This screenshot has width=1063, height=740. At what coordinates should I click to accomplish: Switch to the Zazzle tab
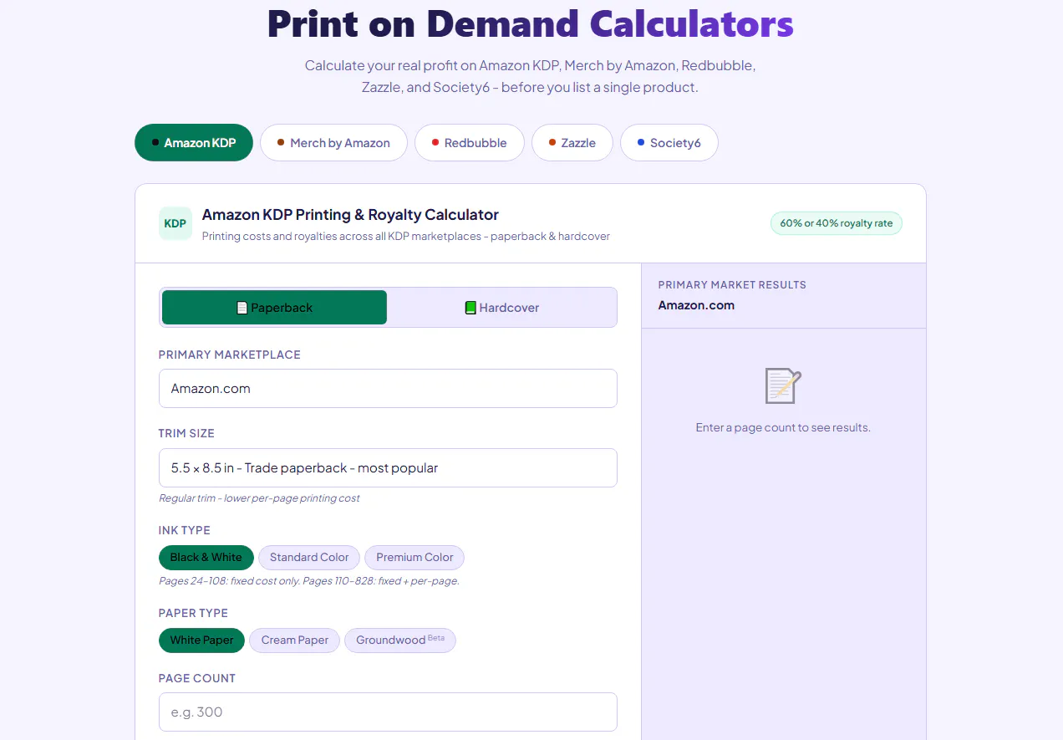(x=572, y=143)
